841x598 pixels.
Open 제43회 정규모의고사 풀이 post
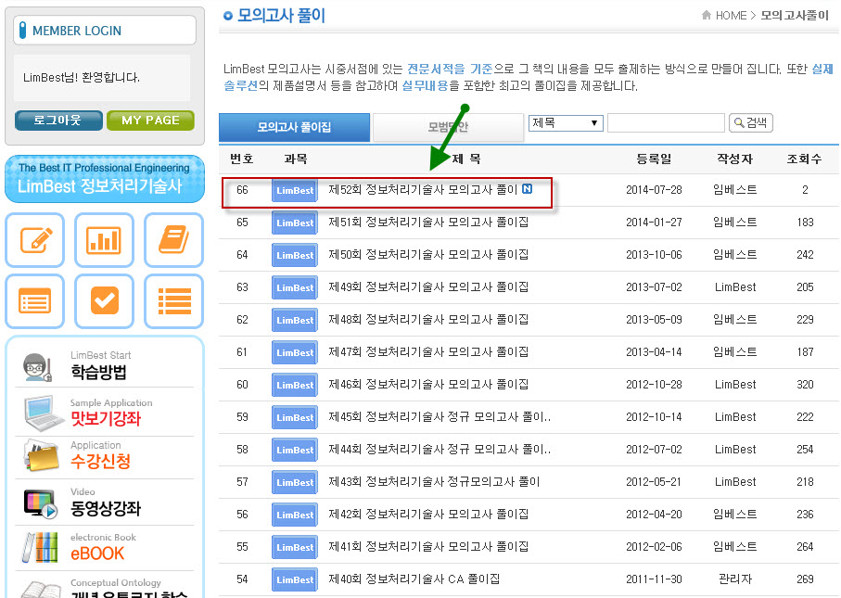(x=434, y=481)
